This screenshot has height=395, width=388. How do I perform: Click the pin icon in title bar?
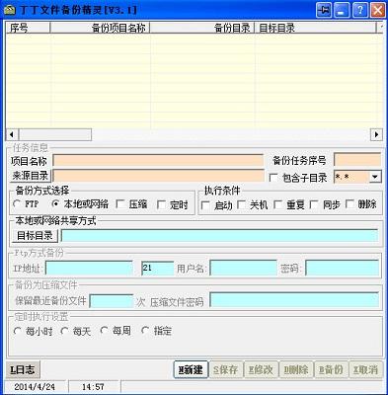point(324,10)
